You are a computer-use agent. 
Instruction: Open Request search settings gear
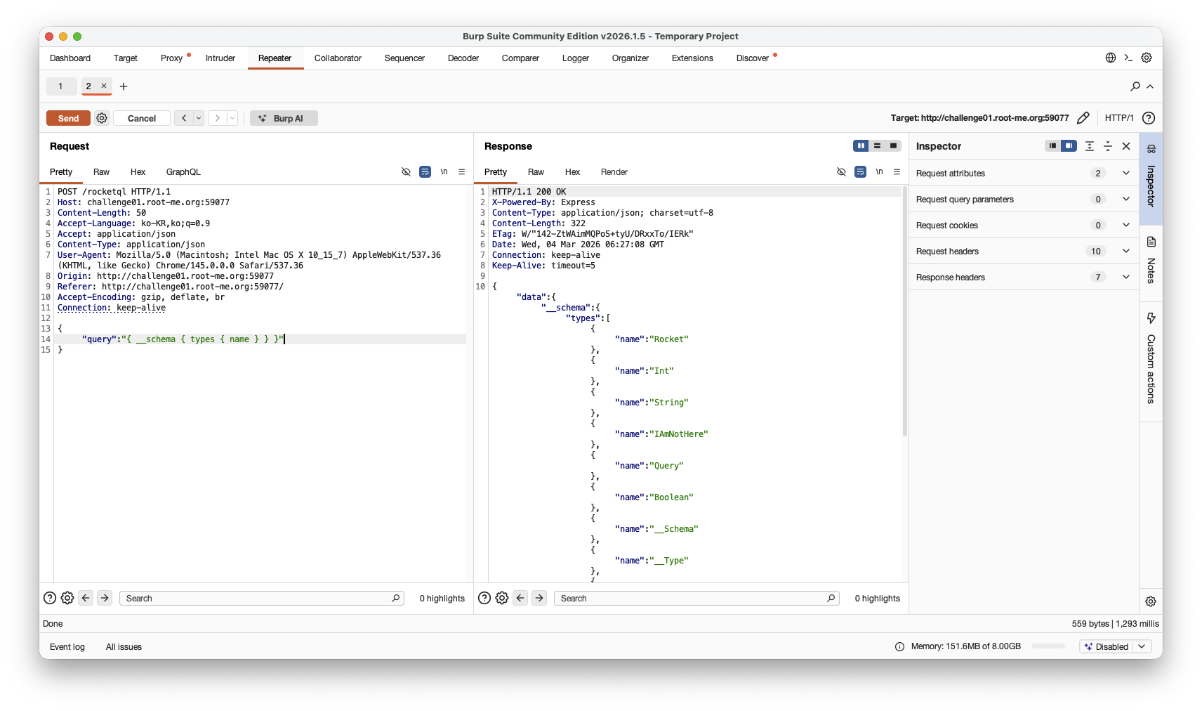pyautogui.click(x=67, y=598)
